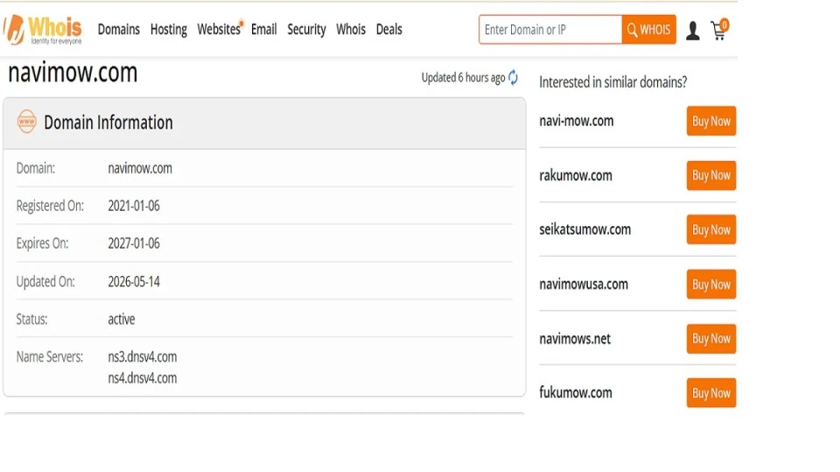
Task: Open the Domains menu
Action: [118, 30]
